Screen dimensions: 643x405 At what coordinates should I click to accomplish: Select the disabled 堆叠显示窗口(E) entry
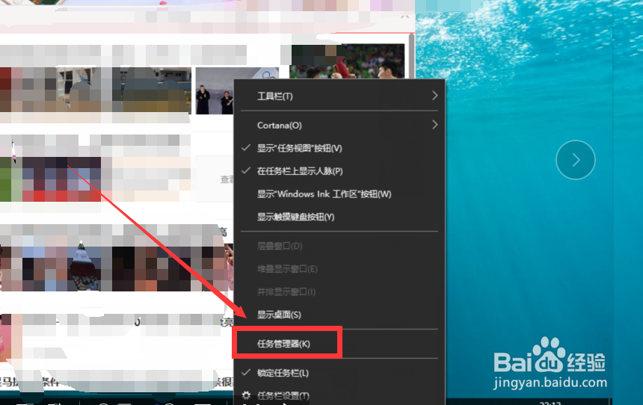point(339,269)
